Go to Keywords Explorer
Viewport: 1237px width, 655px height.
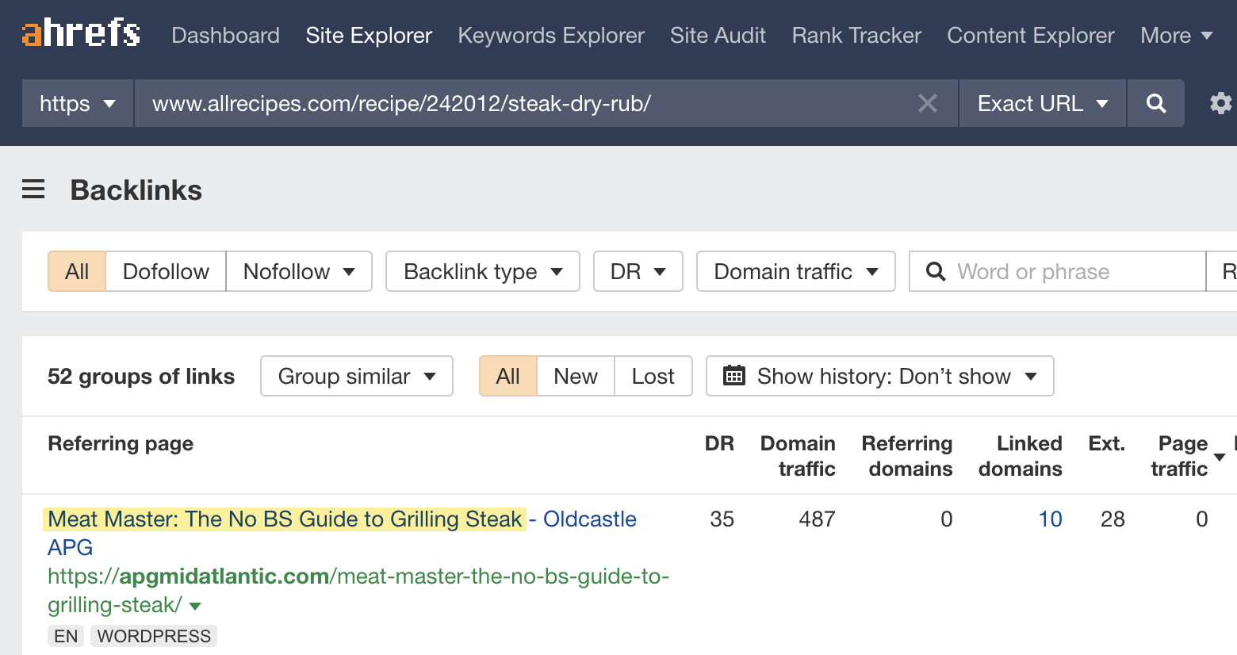tap(550, 35)
